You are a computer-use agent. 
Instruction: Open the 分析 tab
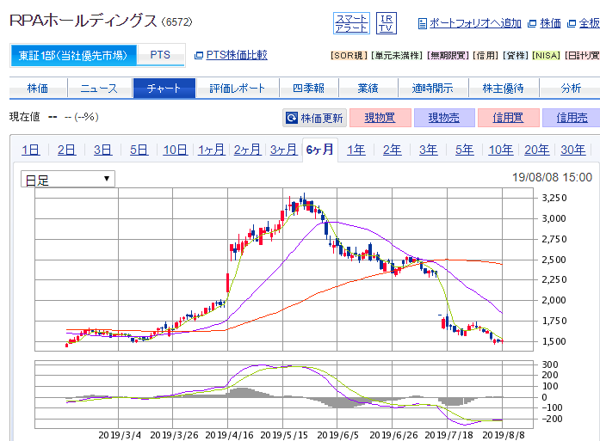point(570,89)
